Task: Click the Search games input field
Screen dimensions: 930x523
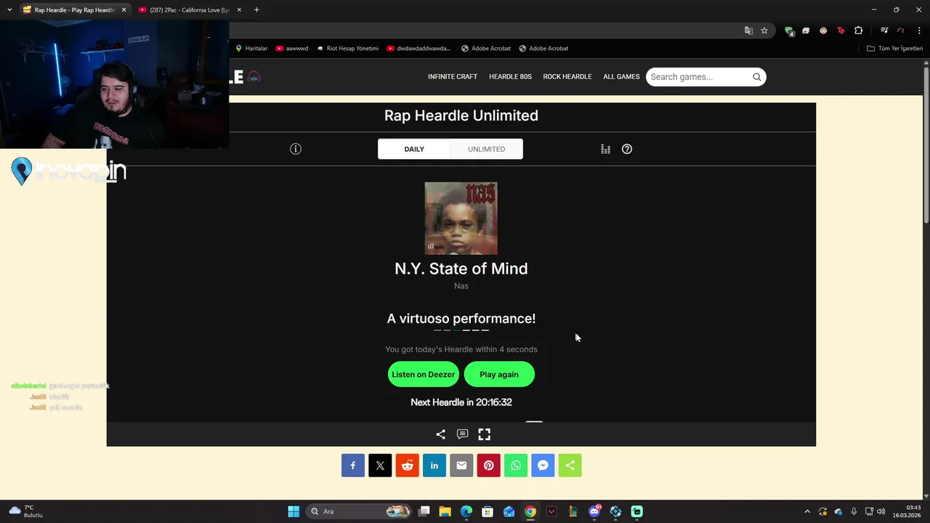Action: tap(697, 77)
